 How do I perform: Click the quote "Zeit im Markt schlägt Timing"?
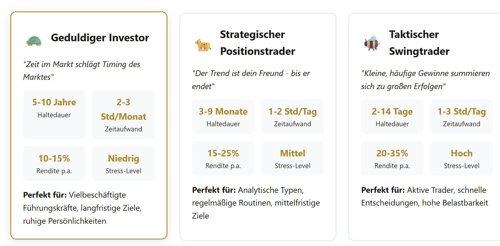click(x=82, y=71)
